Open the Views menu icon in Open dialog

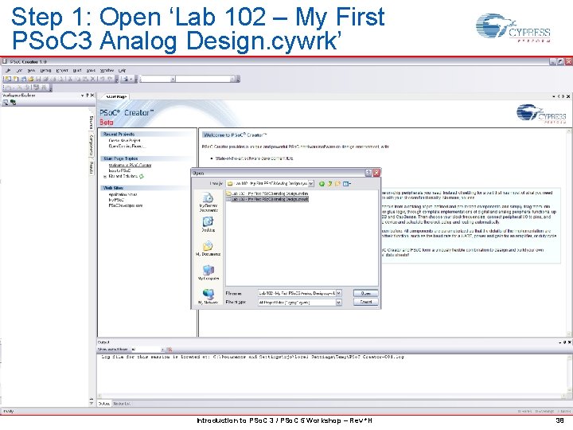pos(346,184)
